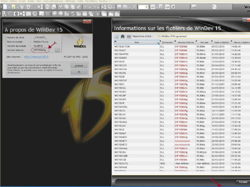Open the Edition menu
This screenshot has width=250, height=187.
click(13, 1)
